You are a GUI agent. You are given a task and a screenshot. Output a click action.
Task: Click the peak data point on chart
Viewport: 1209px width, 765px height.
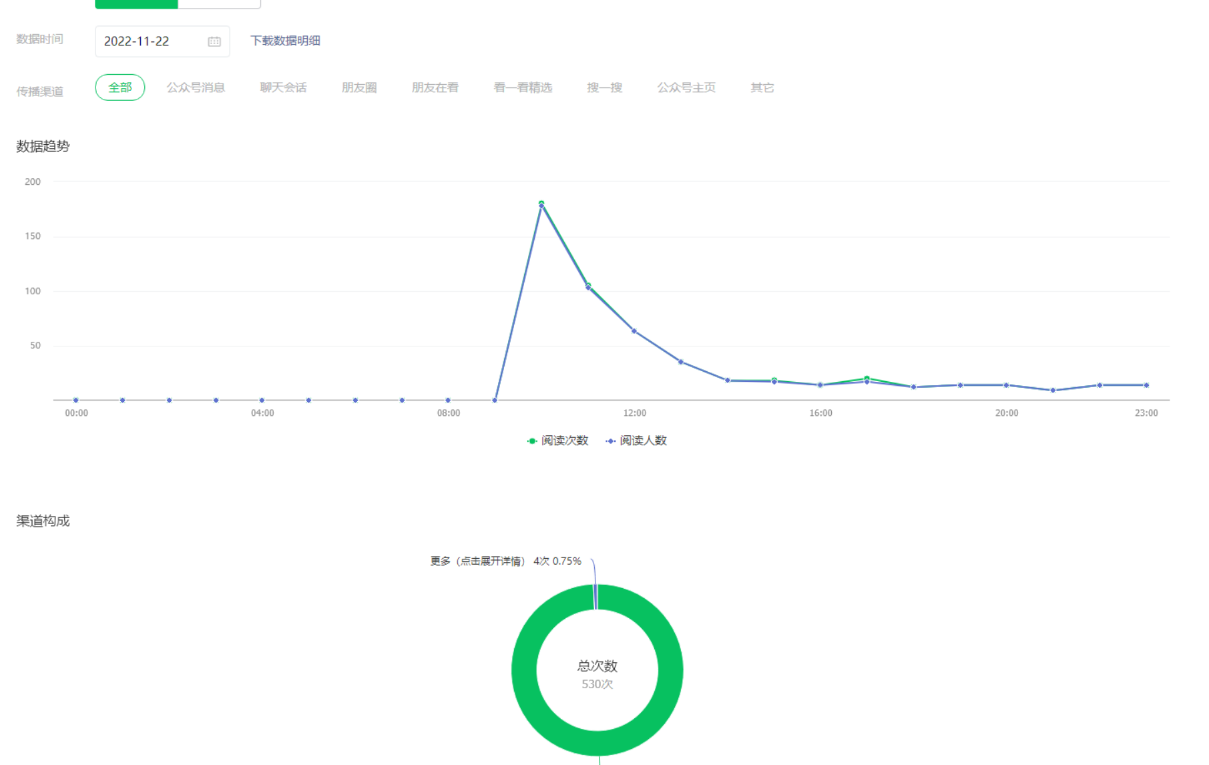tap(541, 205)
